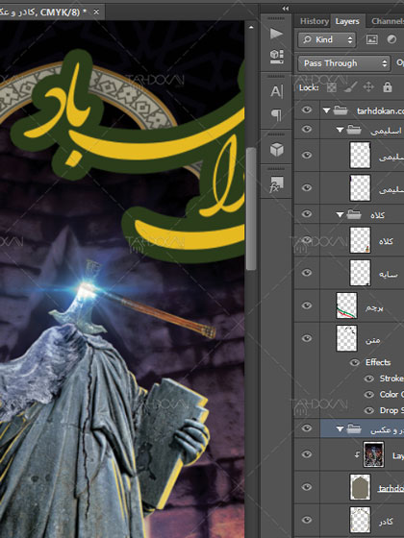Hide the کلاه layer
Screen dimensions: 404x538
[307, 240]
